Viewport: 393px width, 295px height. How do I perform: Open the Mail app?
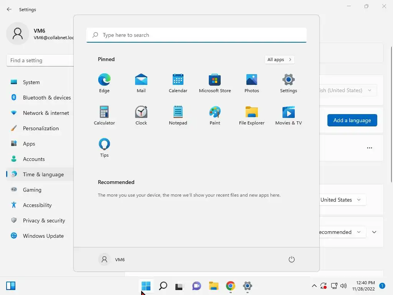click(141, 83)
